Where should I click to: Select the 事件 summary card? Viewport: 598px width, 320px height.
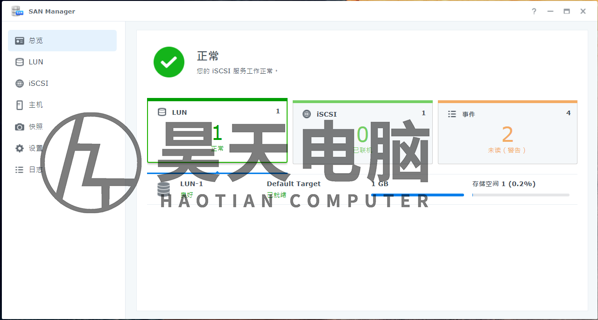coord(507,132)
